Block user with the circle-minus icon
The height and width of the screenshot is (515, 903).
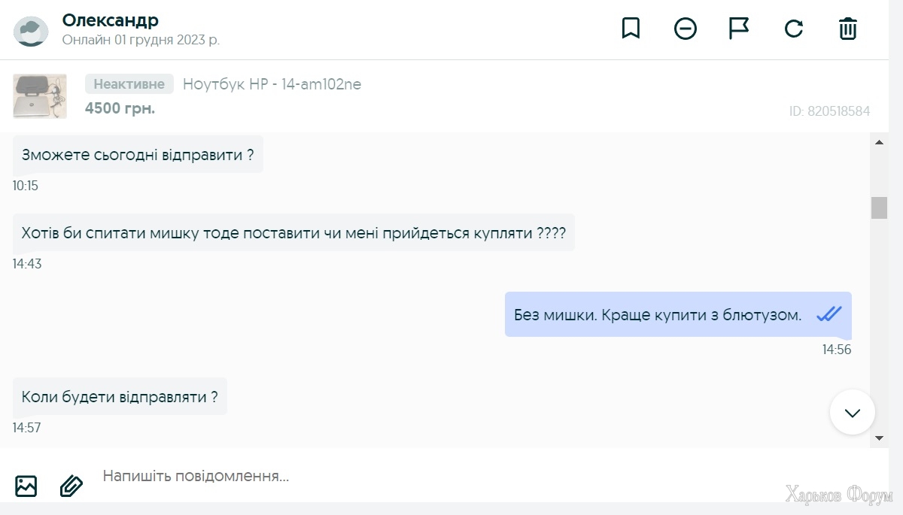click(686, 29)
